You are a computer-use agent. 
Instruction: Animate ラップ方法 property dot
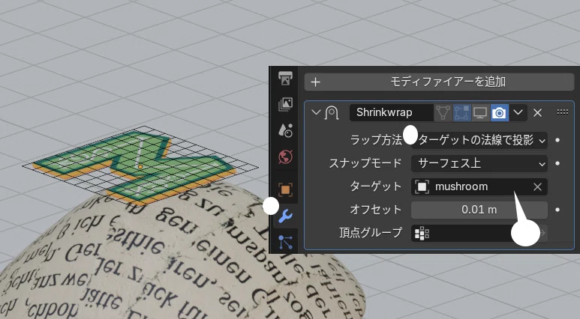click(557, 140)
